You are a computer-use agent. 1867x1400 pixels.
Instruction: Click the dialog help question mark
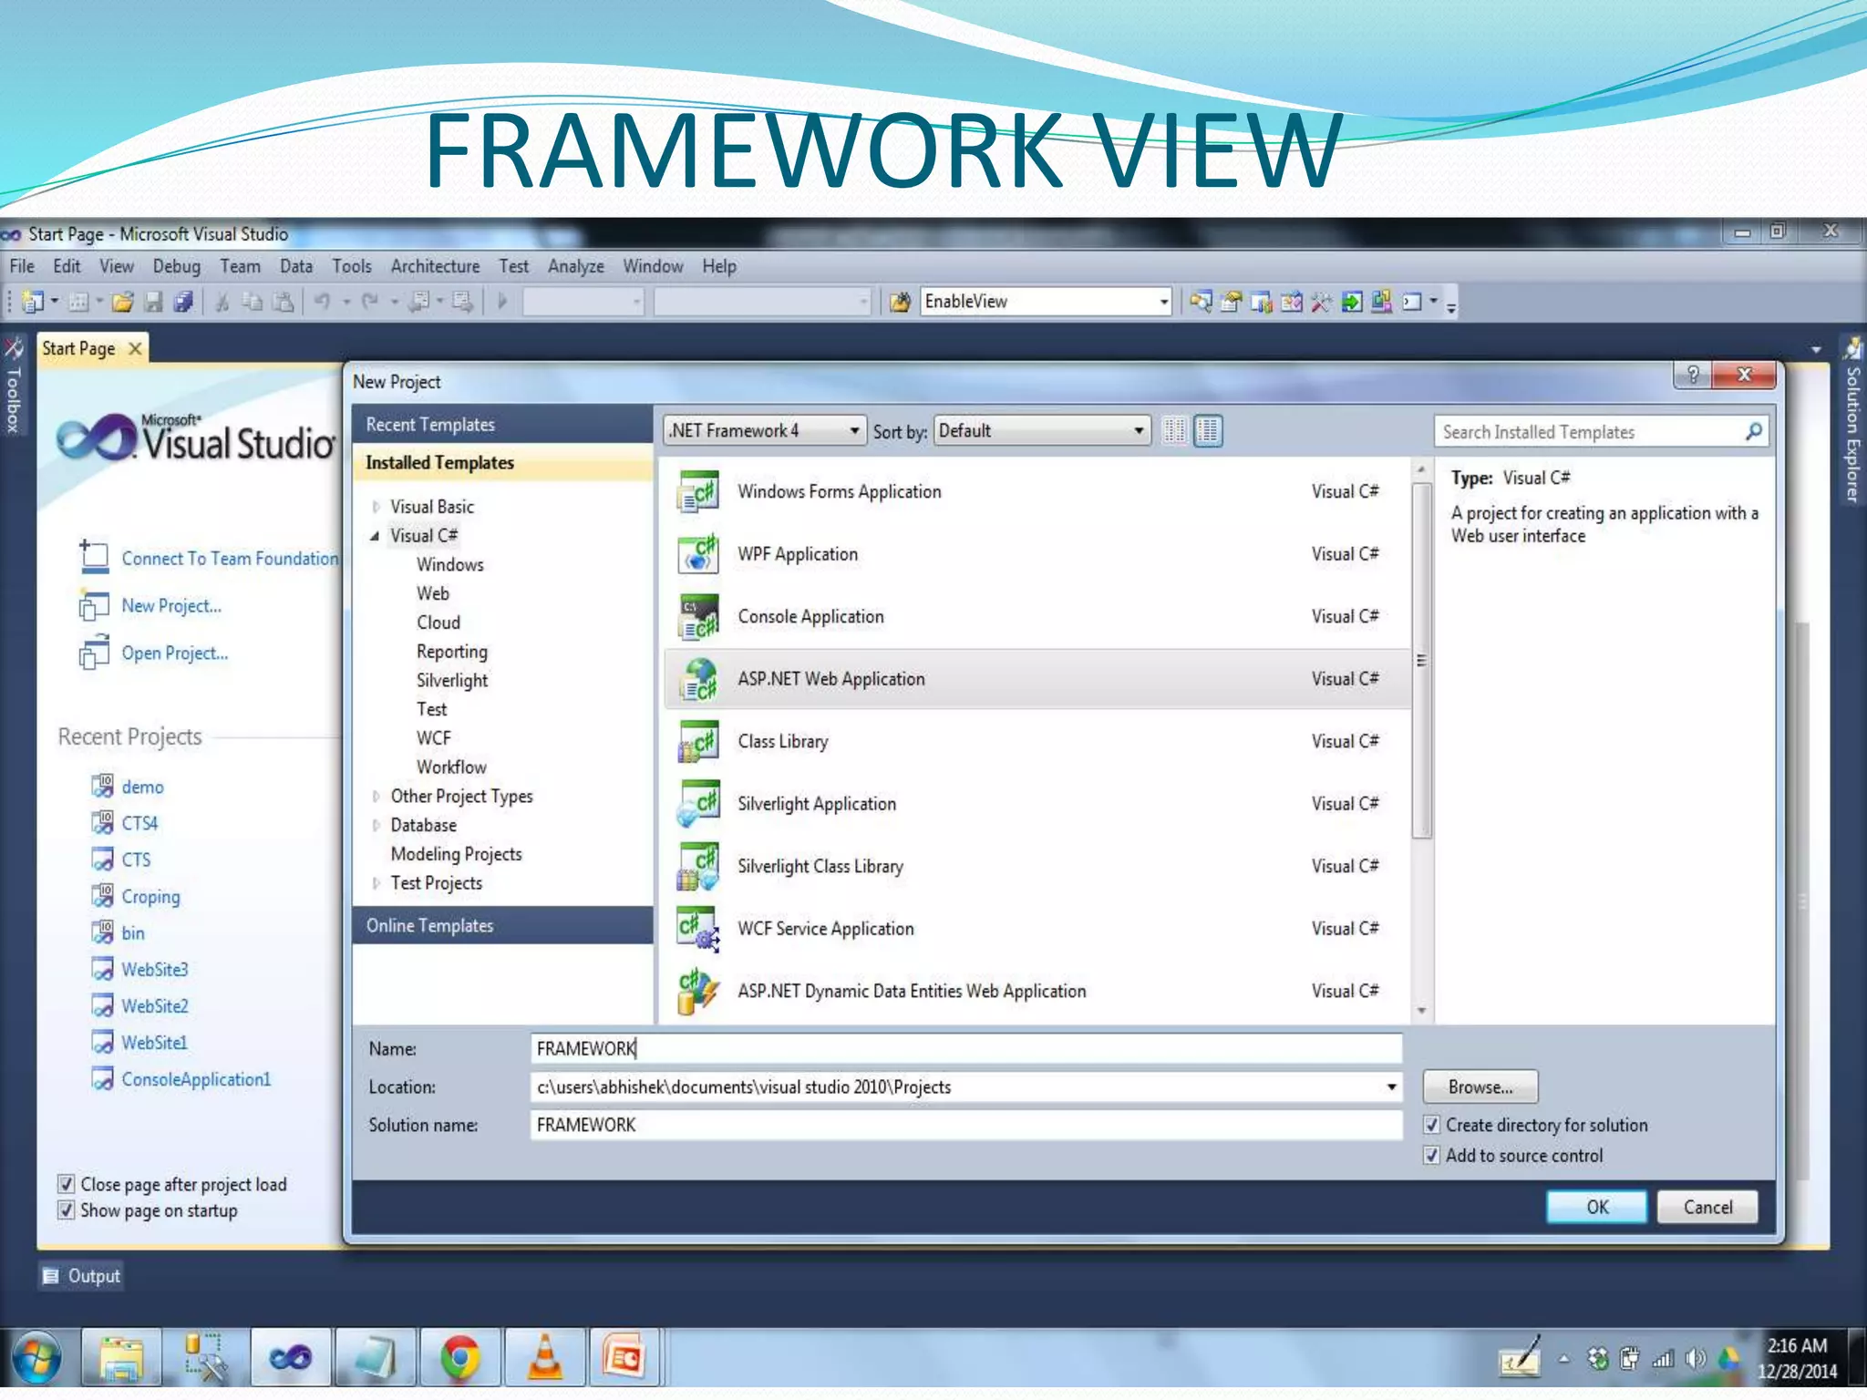tap(1692, 375)
